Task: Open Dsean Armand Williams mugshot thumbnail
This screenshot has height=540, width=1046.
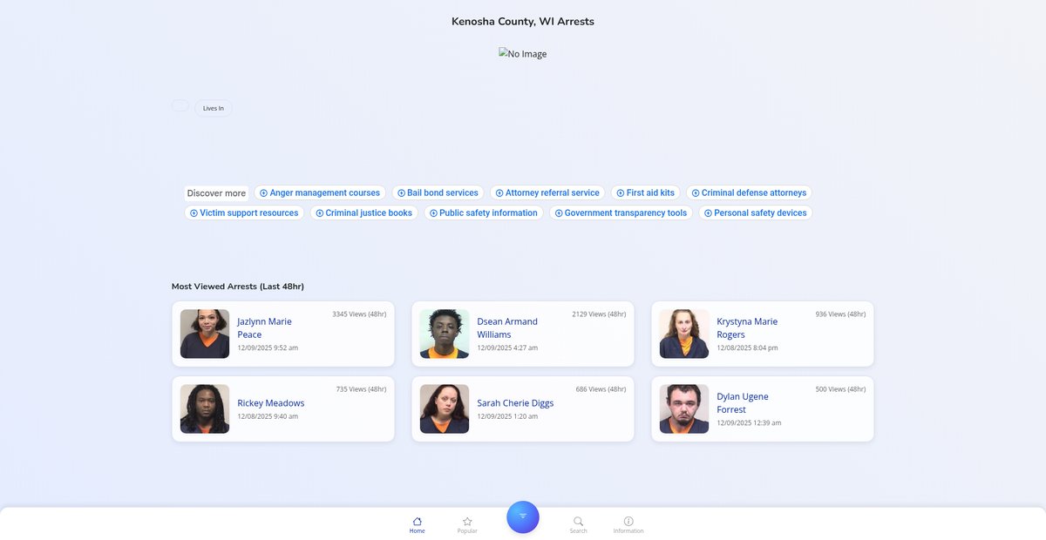Action: coord(445,334)
